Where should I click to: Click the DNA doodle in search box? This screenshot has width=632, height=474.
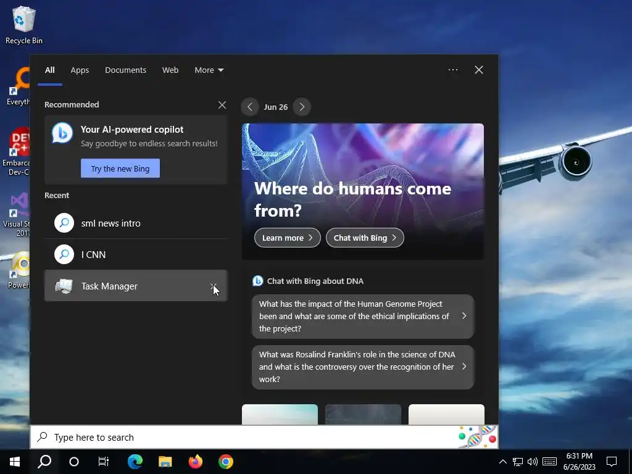coord(477,436)
